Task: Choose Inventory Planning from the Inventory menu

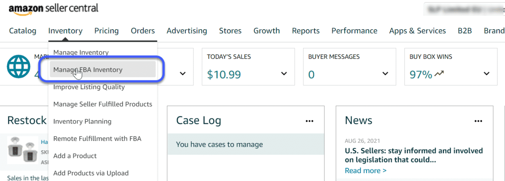Action: tap(82, 121)
